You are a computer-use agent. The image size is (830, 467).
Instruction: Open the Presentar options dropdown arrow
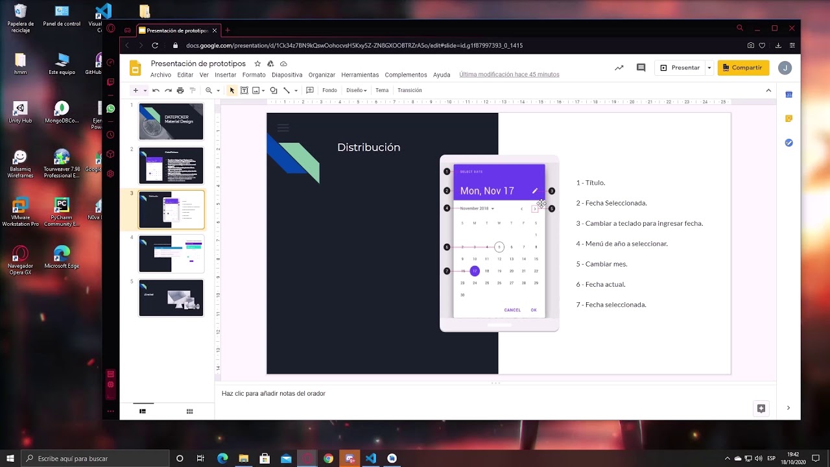click(709, 67)
